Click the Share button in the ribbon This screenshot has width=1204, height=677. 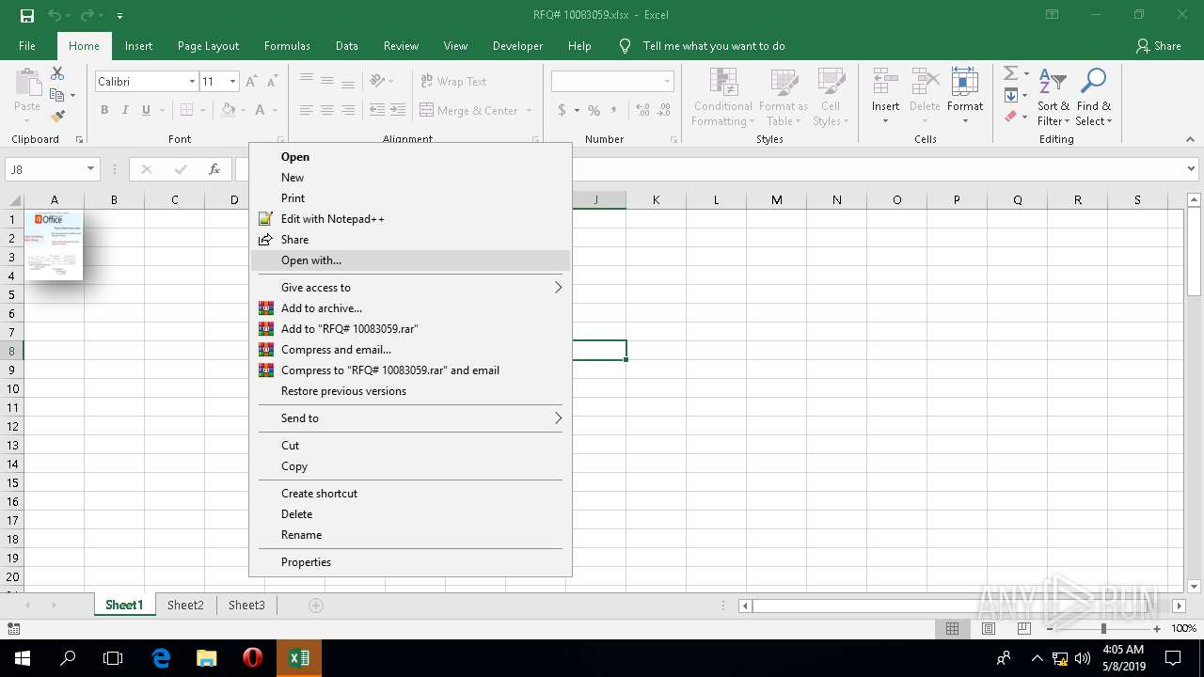(x=1158, y=46)
